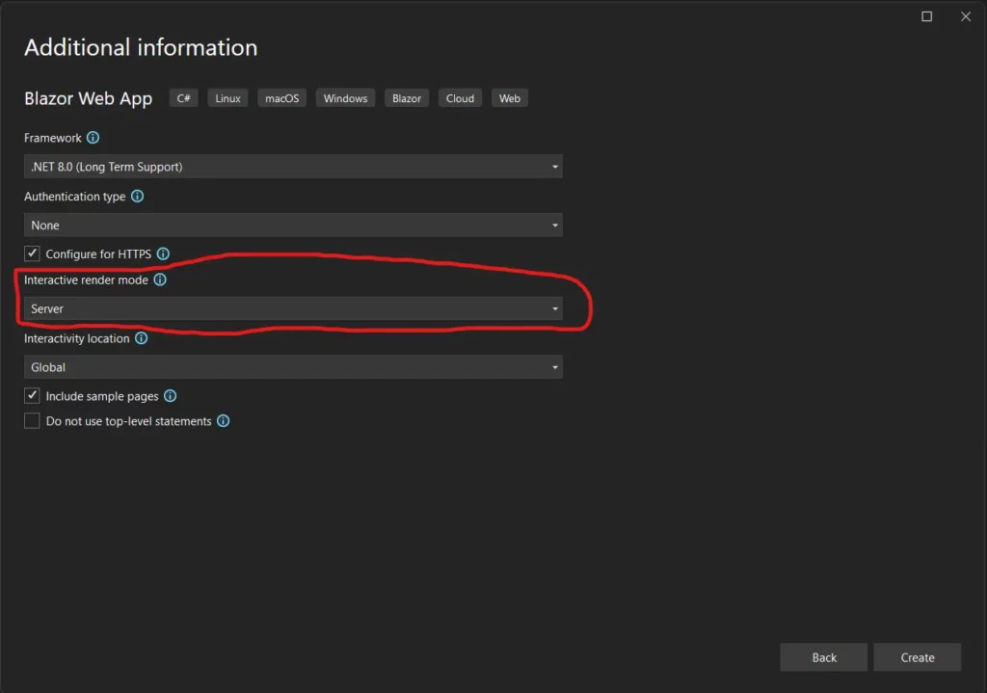Click the Interactivity location info icon

pos(141,338)
